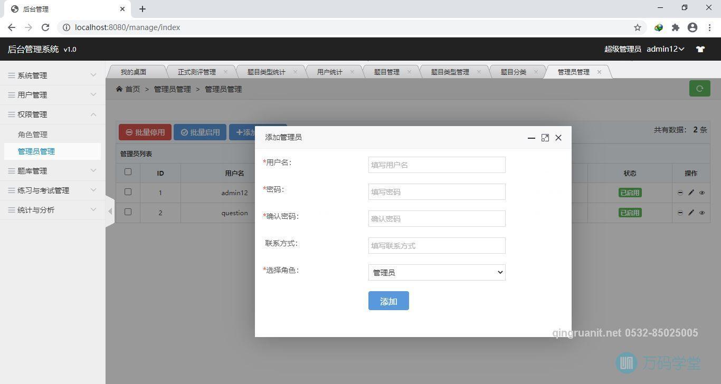Check the checkbox for row ID 1
This screenshot has width=721, height=384.
click(128, 192)
